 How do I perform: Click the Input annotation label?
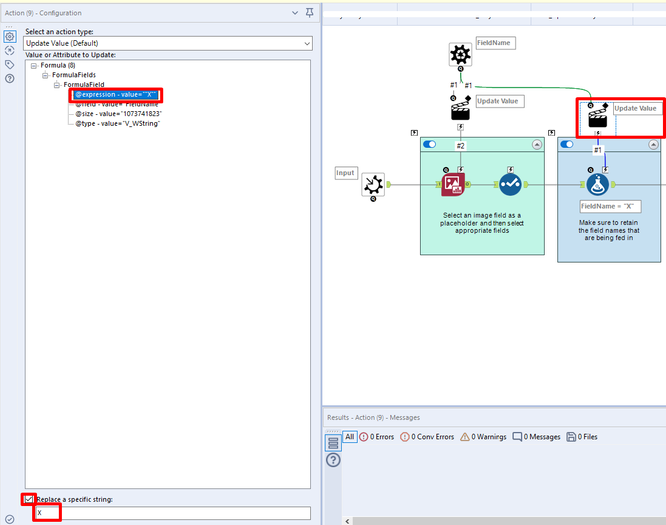pyautogui.click(x=346, y=173)
